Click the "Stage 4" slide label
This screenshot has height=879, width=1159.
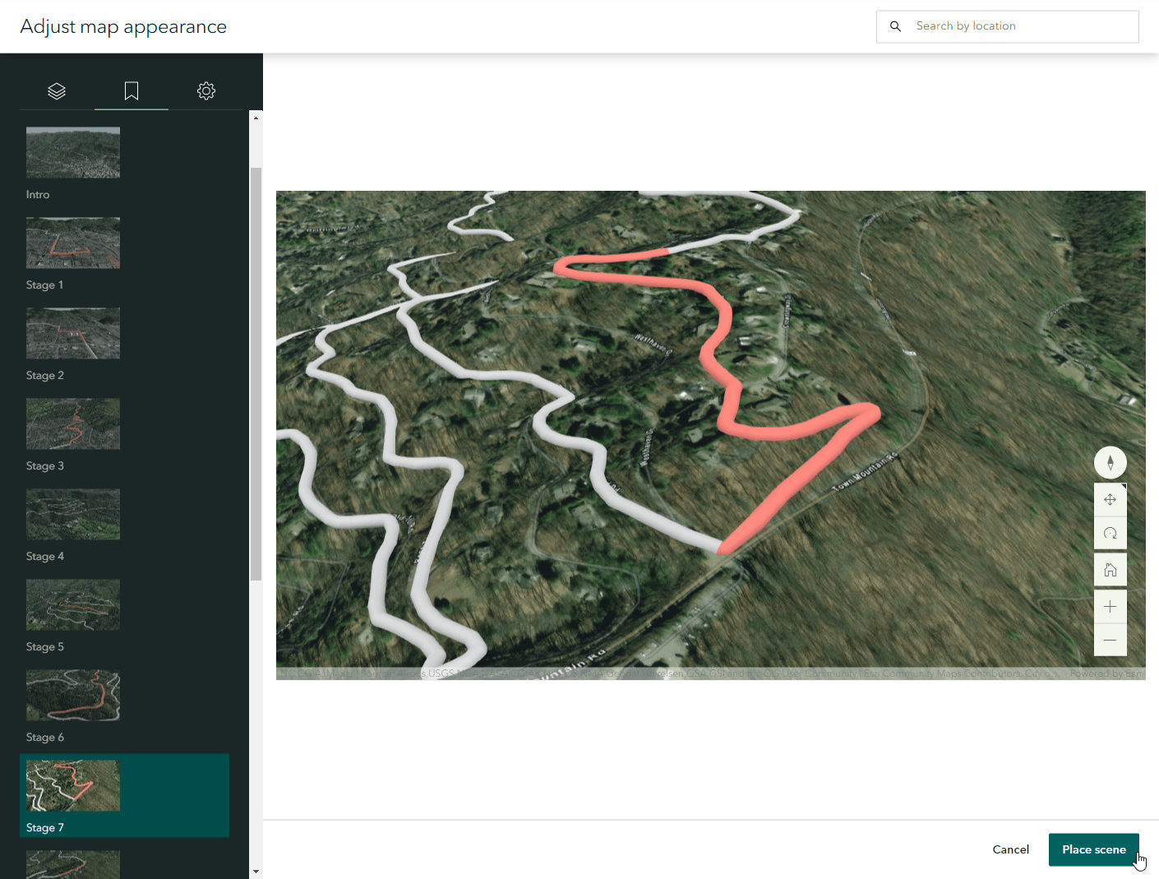click(x=45, y=557)
